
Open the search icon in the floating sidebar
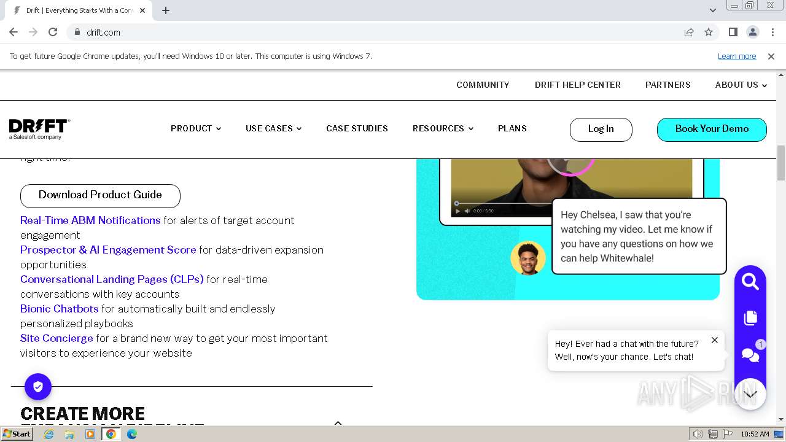[x=750, y=282]
